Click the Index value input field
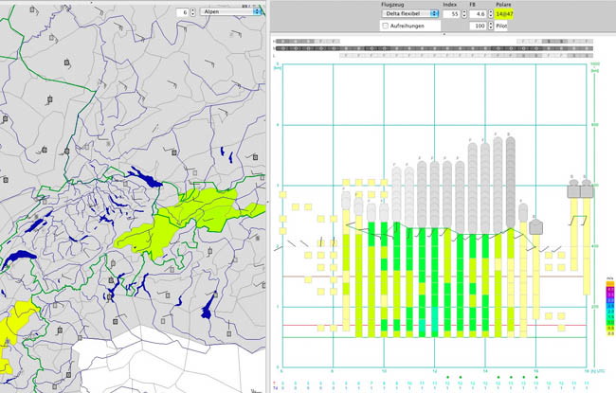 tap(452, 14)
